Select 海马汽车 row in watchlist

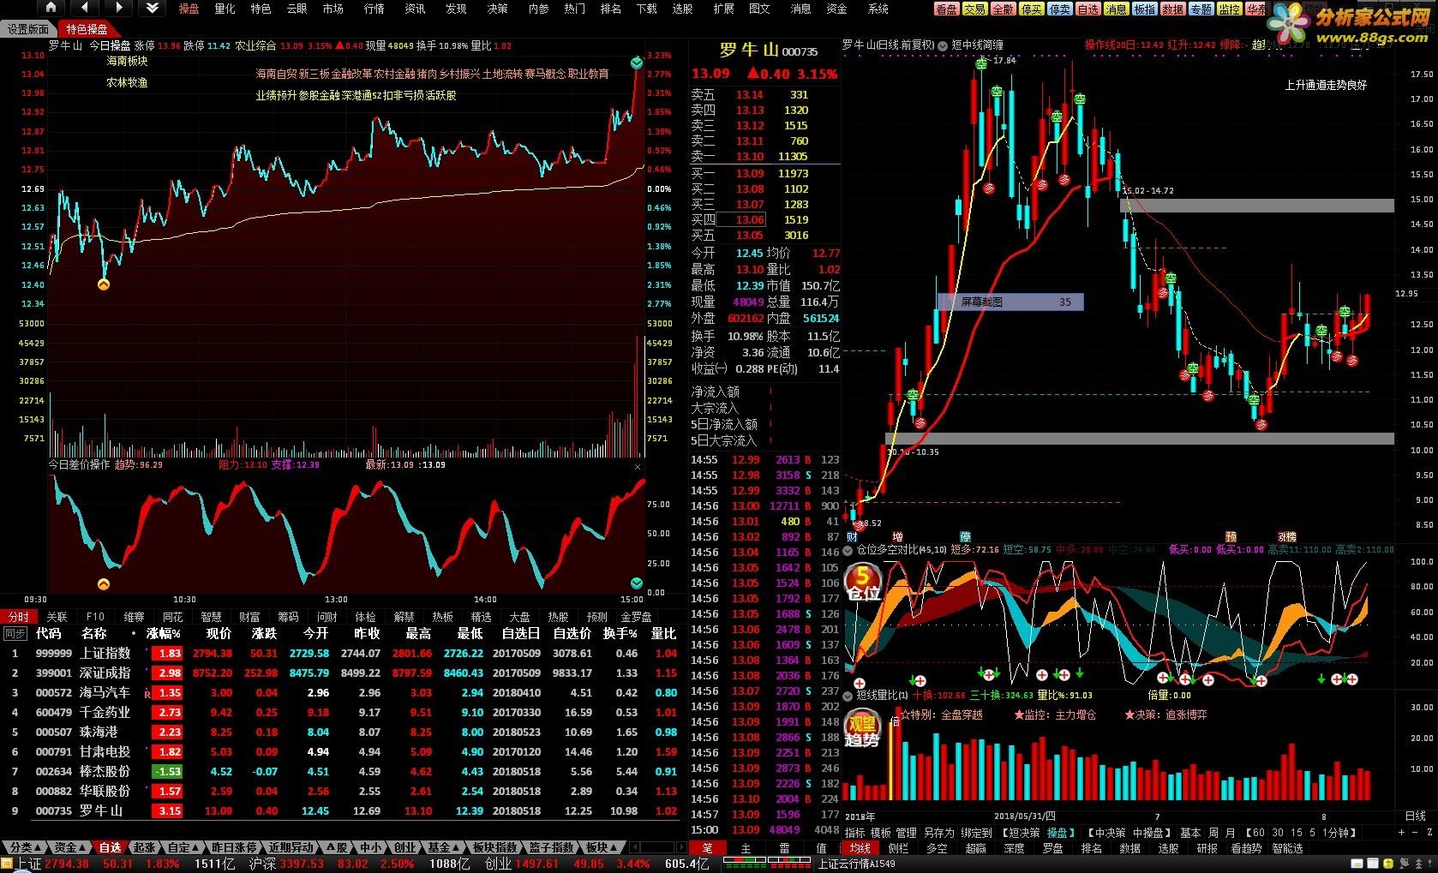point(343,692)
